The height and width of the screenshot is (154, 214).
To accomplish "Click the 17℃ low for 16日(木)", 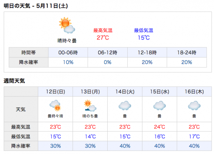I will [194, 136].
